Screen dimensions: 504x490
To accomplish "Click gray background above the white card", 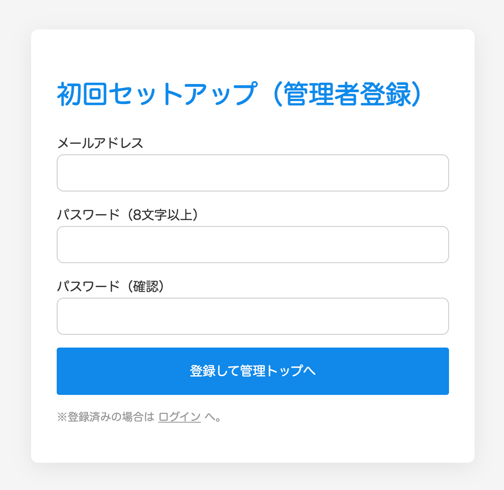I will (252, 14).
